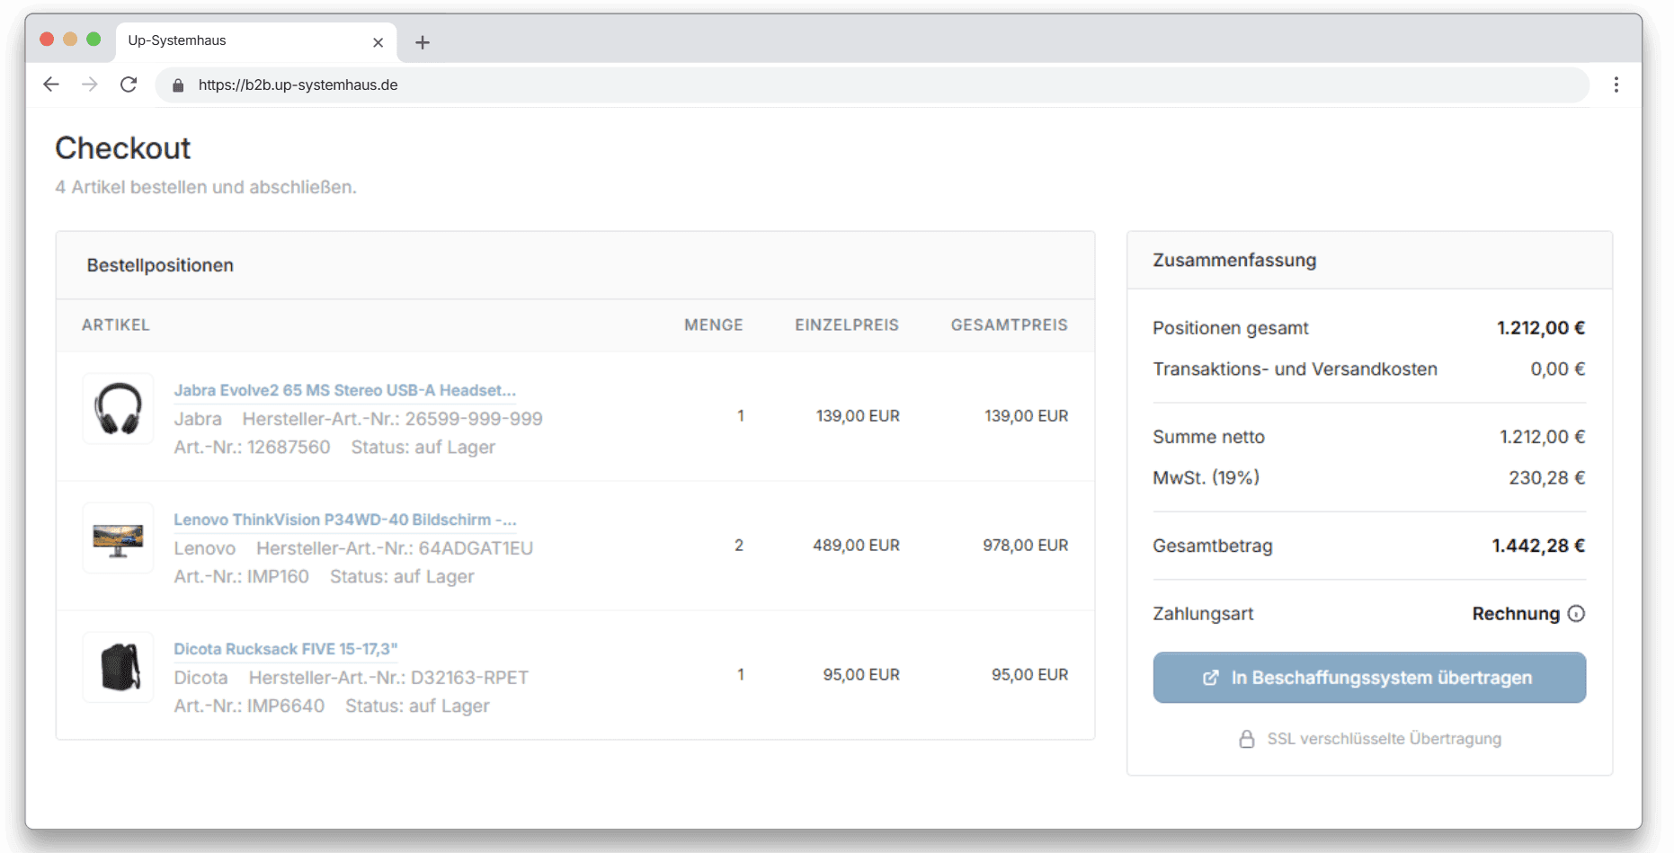Click the Bestellpositionen panel heading
Screen dimensions: 1674x853
coord(160,265)
